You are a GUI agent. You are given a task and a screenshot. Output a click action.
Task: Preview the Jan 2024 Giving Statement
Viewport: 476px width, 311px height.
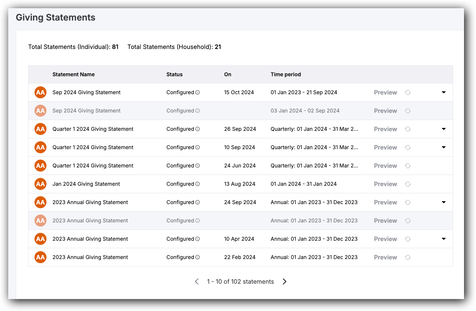point(385,184)
